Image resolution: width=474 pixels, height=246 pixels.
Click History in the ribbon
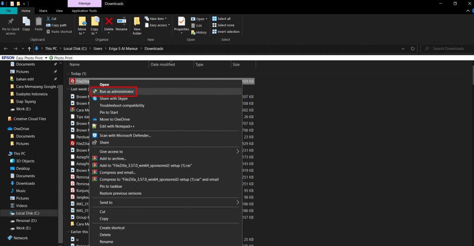pos(199,33)
